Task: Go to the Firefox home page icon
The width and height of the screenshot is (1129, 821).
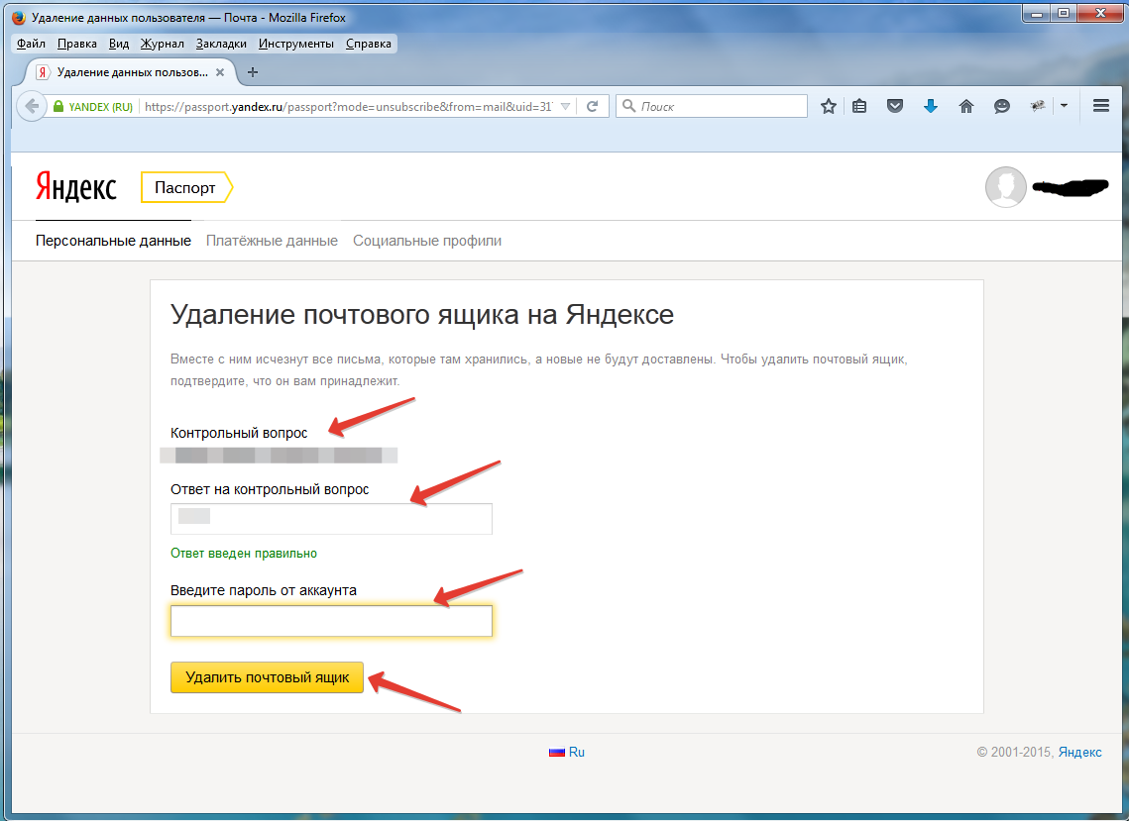Action: [966, 106]
